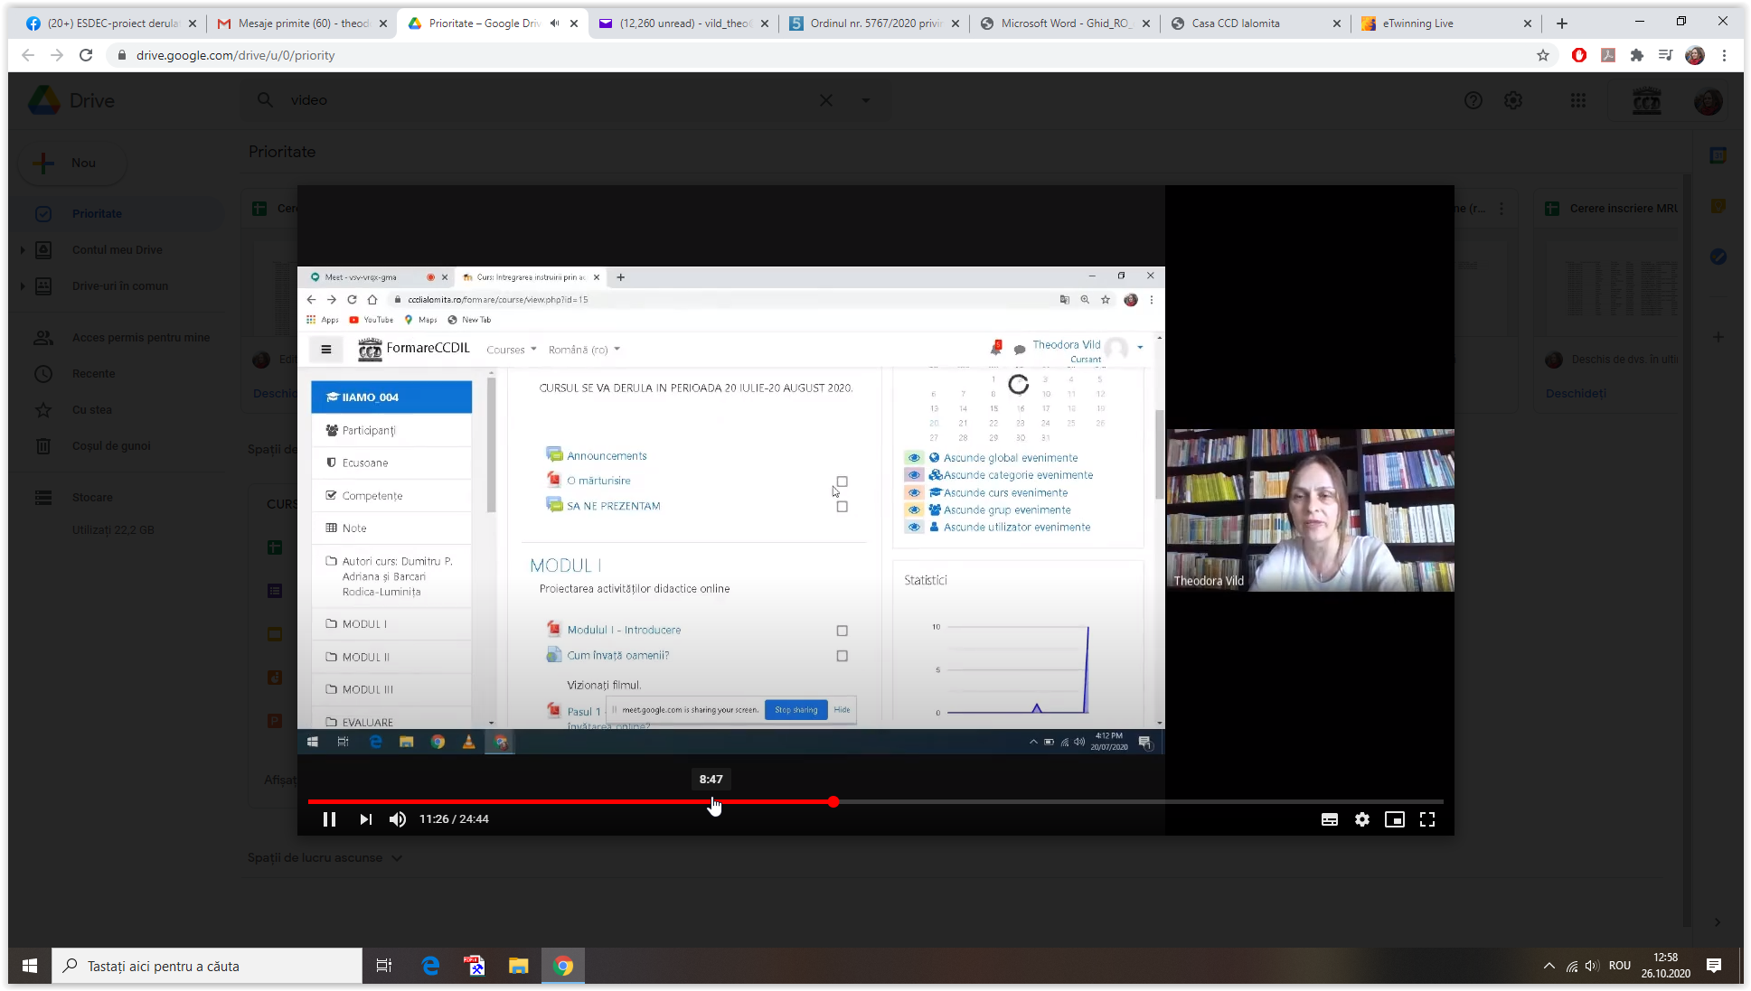Open the Google Calendar side panel icon
The height and width of the screenshot is (991, 1751).
(x=1718, y=155)
